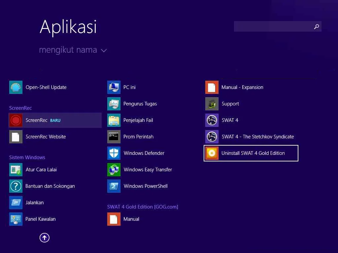Viewport: 338px width, 253px height.
Task: Open the 'mengikut nama' sort dropdown
Action: [x=73, y=50]
